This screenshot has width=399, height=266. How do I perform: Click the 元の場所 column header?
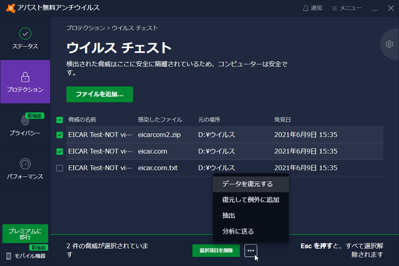(x=209, y=120)
